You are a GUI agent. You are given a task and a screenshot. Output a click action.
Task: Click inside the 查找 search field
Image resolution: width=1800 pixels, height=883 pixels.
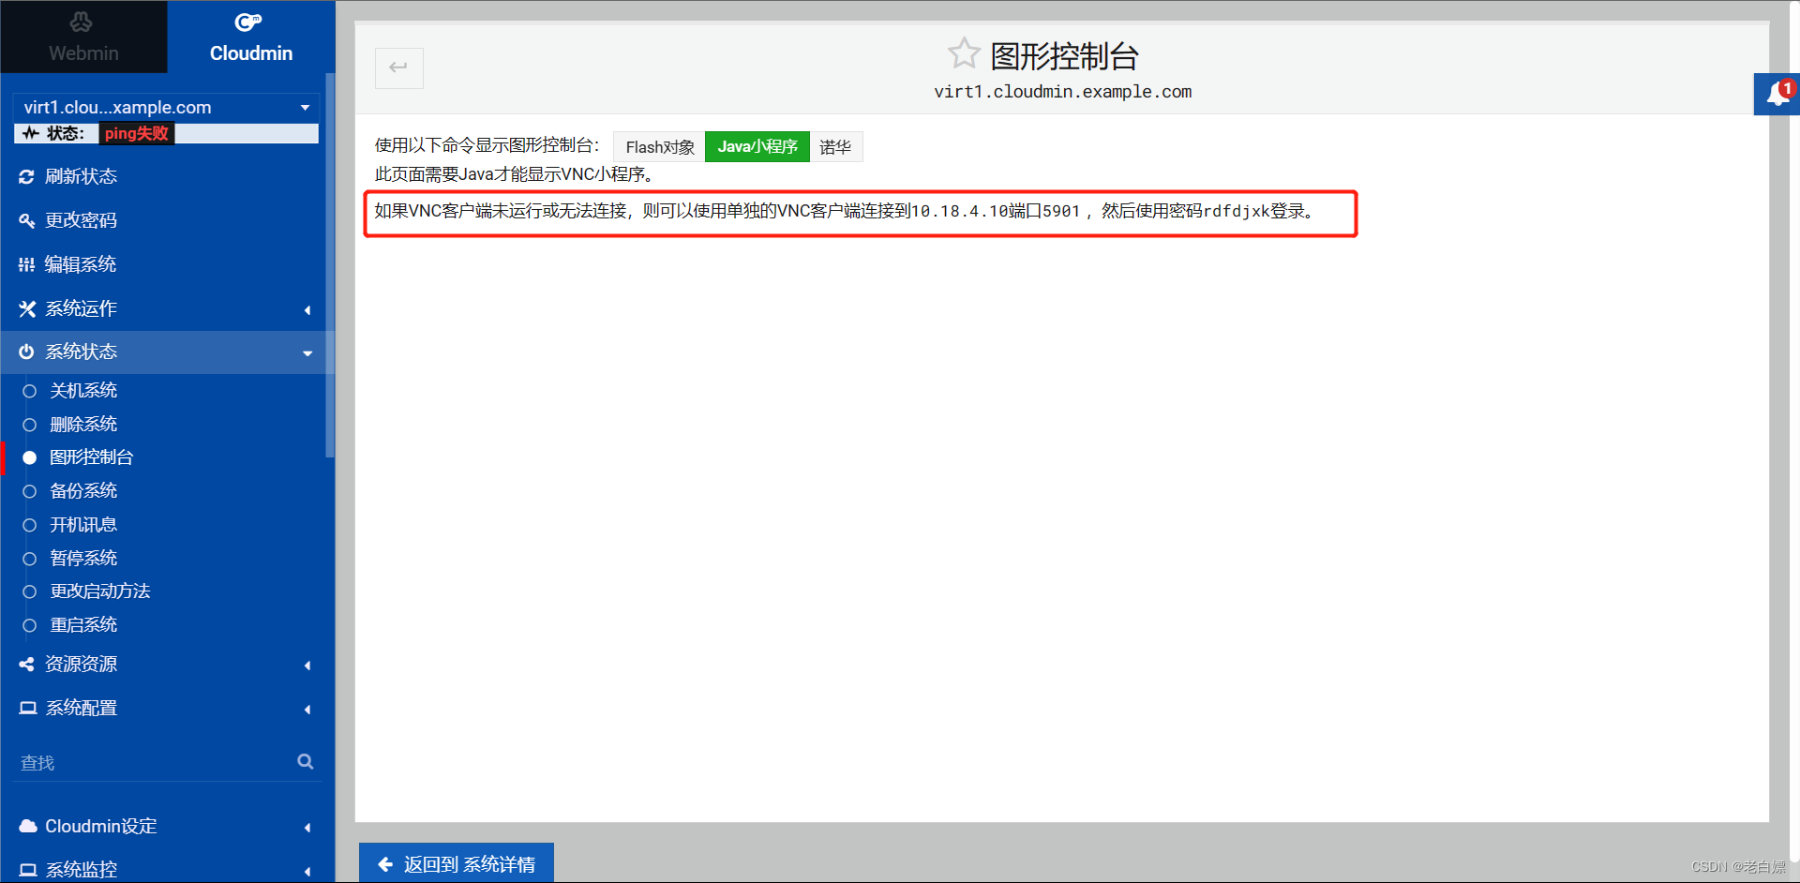click(141, 761)
